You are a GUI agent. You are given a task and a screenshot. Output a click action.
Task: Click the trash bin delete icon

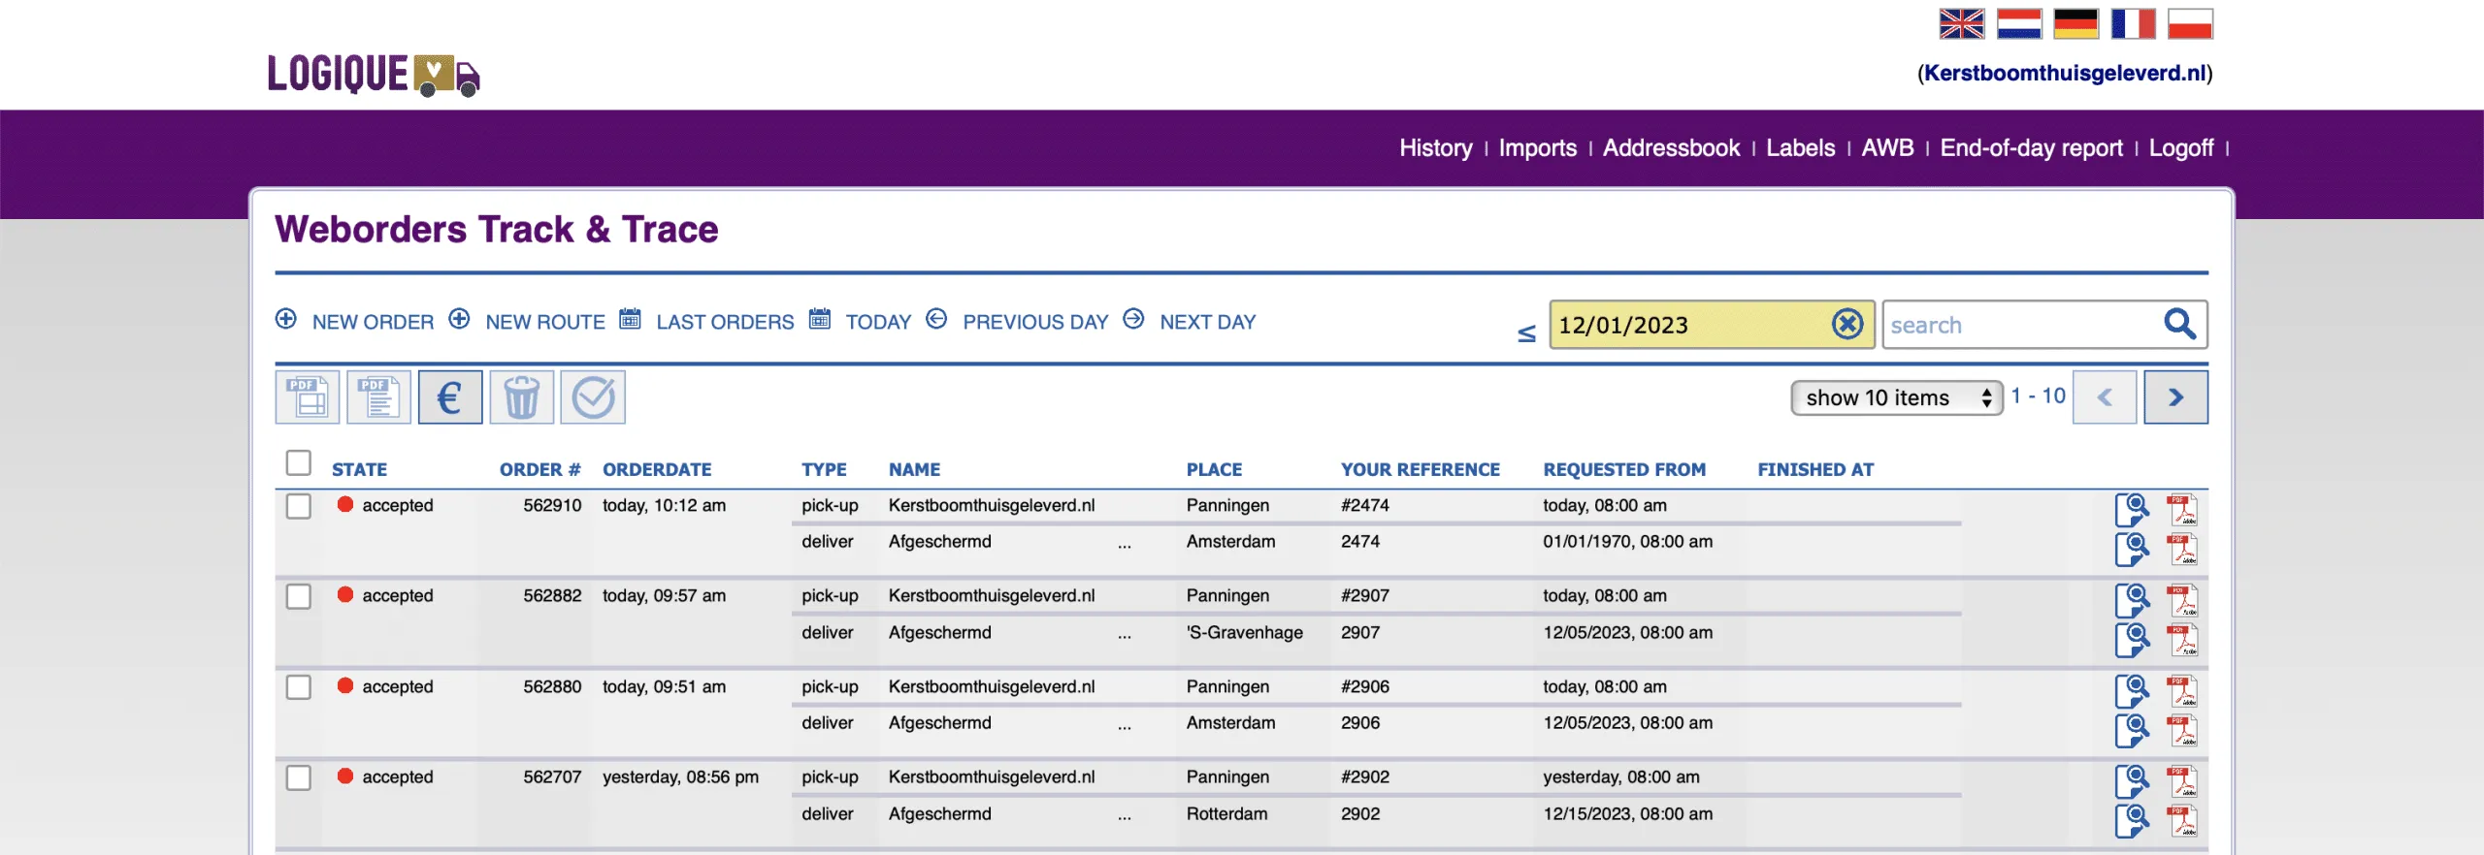pos(521,397)
